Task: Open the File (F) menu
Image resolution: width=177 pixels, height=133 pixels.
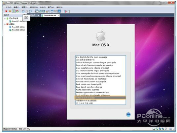Action: click(x=9, y=7)
